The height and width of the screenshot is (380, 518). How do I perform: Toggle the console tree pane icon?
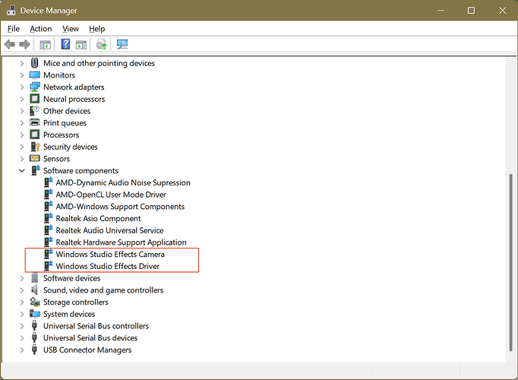46,44
